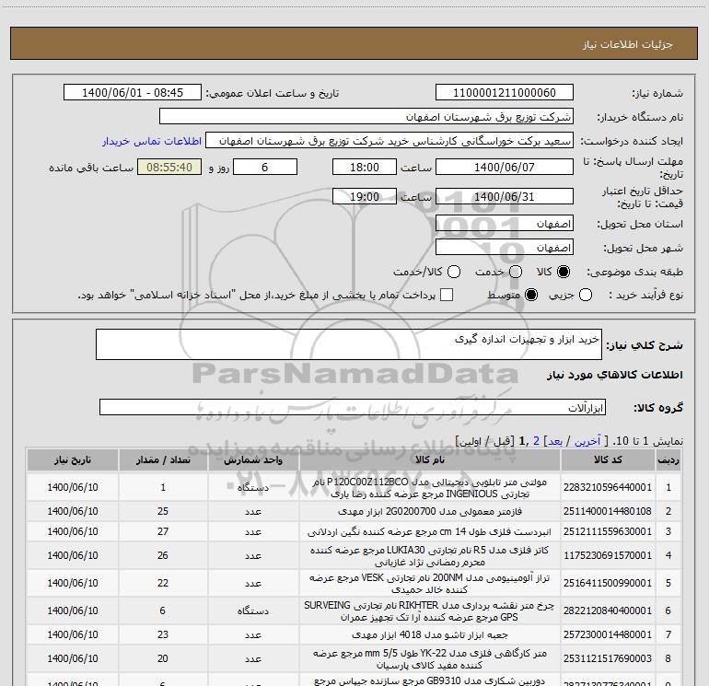
Task: Click item code 251211559630001
Action: [x=608, y=531]
